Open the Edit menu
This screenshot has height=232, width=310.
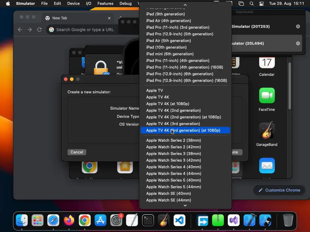[x=57, y=3]
